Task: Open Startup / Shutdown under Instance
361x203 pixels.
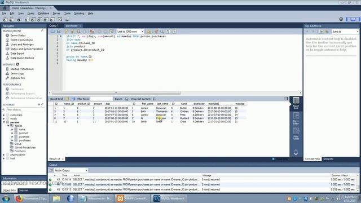Action: (x=22, y=69)
